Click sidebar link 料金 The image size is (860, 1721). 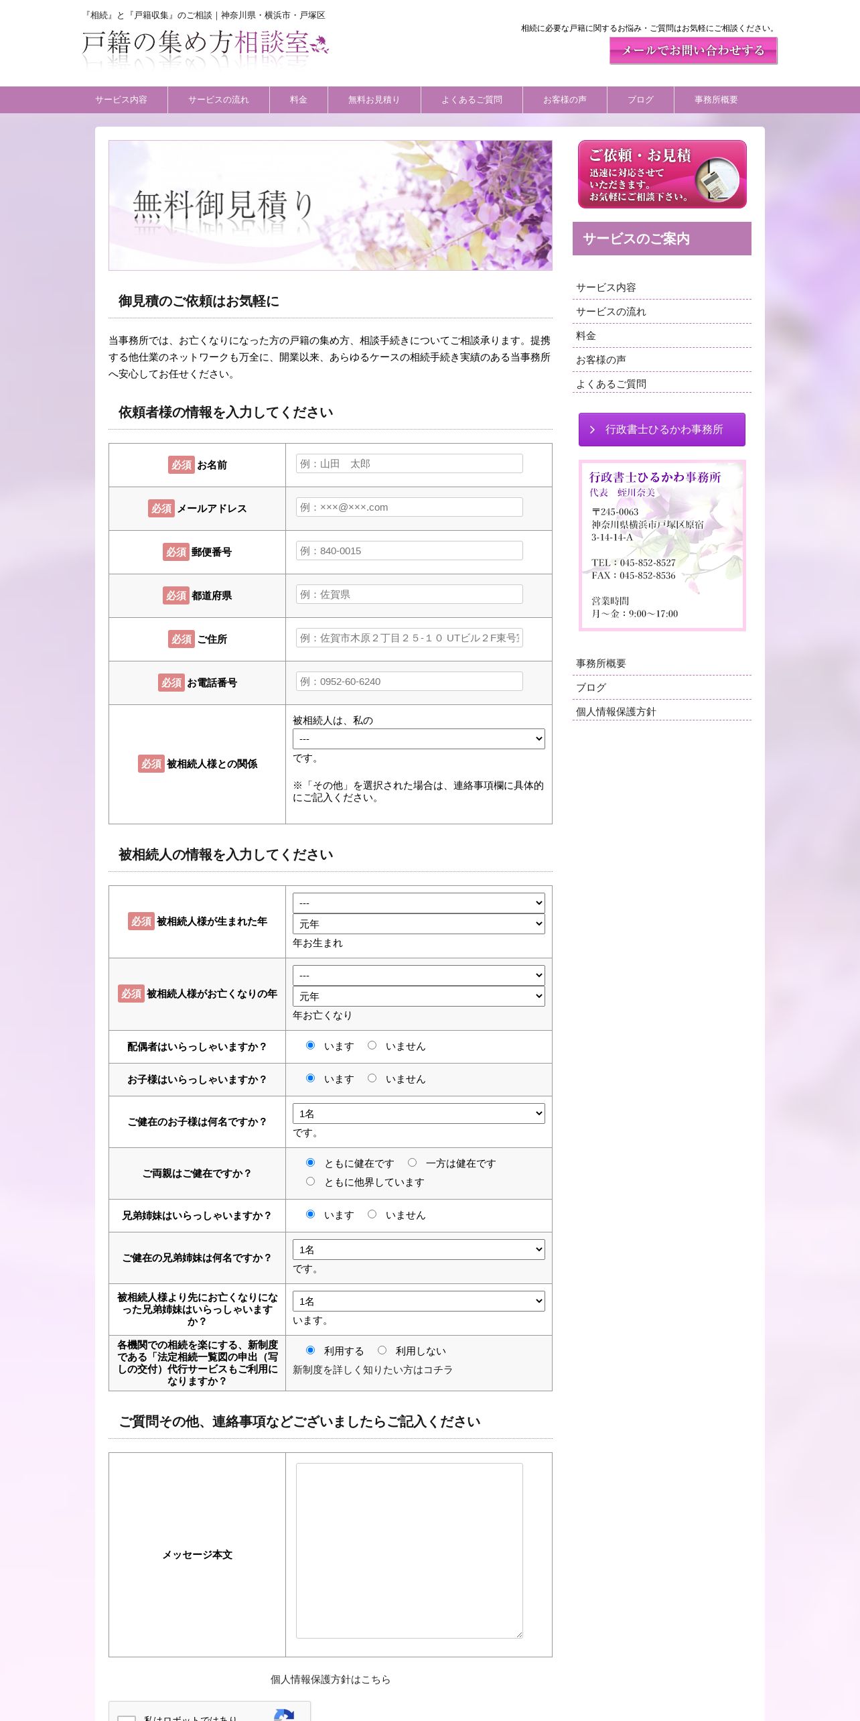point(586,336)
